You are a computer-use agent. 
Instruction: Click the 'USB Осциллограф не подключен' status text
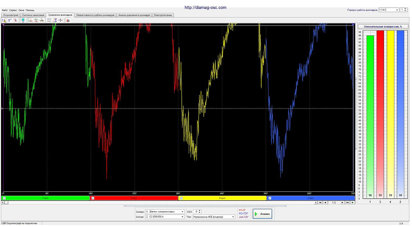(19, 223)
